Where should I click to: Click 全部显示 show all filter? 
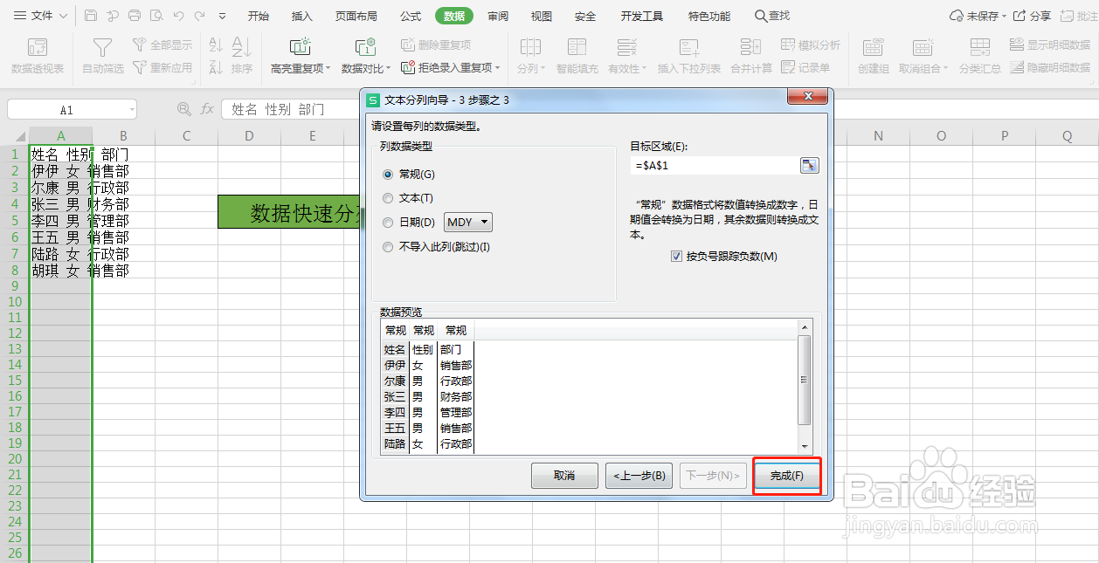pos(162,45)
